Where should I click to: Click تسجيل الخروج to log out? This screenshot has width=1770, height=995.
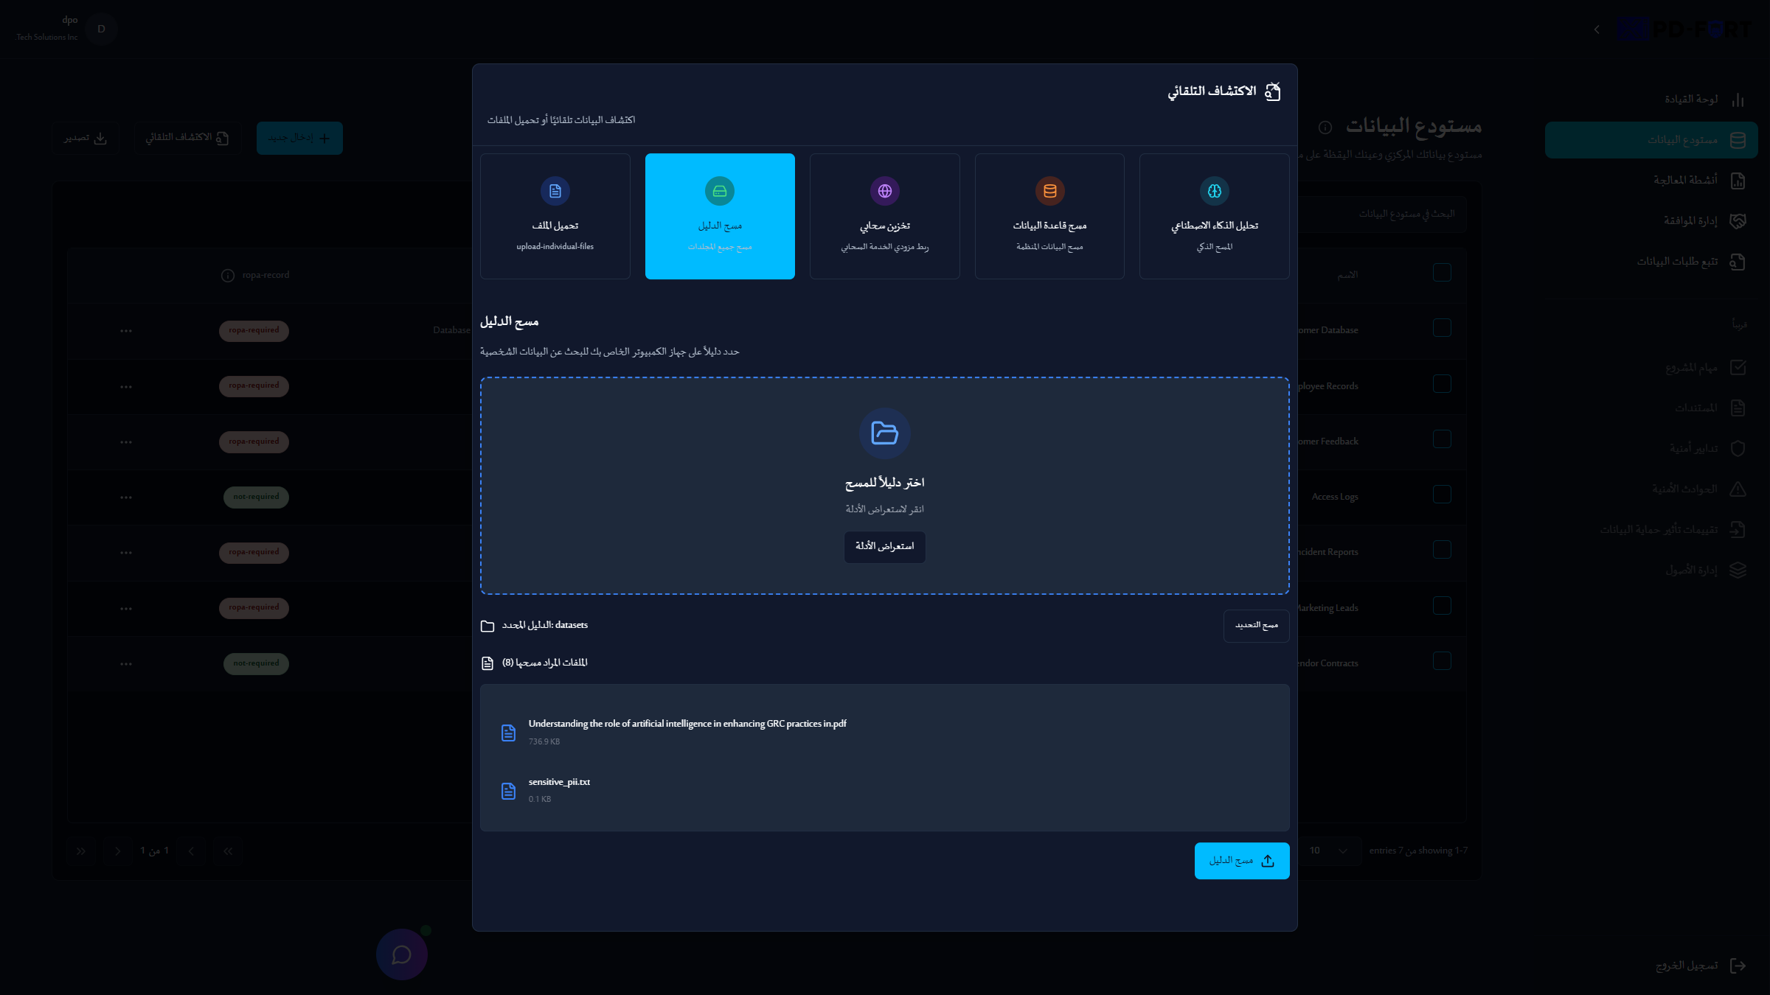[1689, 965]
